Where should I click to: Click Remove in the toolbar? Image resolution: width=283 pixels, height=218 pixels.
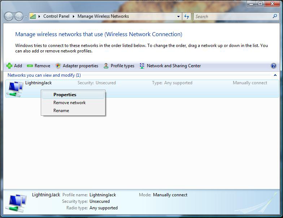(39, 66)
